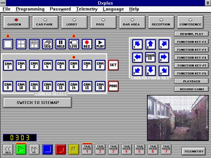The image size is (211, 158).
Task: Click the live camera preview thumbnail
Action: point(178,118)
